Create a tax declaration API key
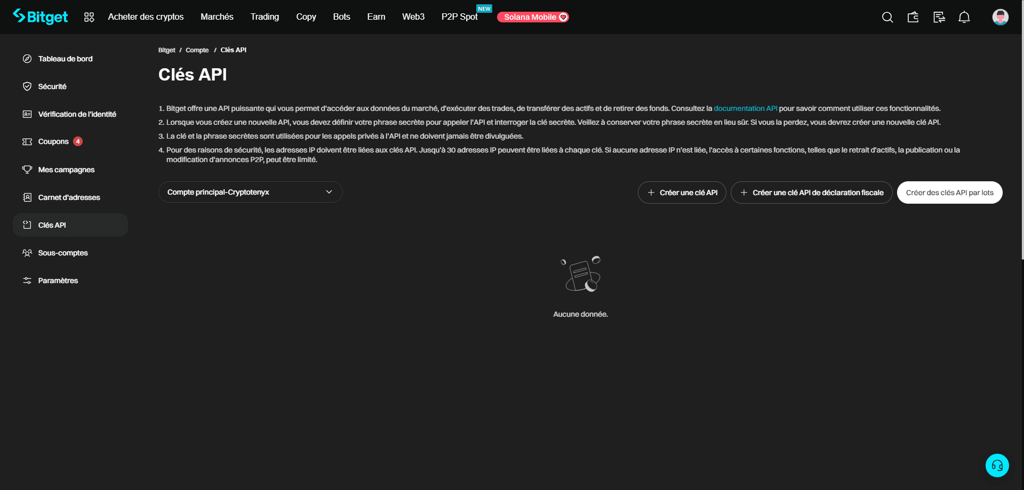This screenshot has width=1024, height=490. coord(811,192)
